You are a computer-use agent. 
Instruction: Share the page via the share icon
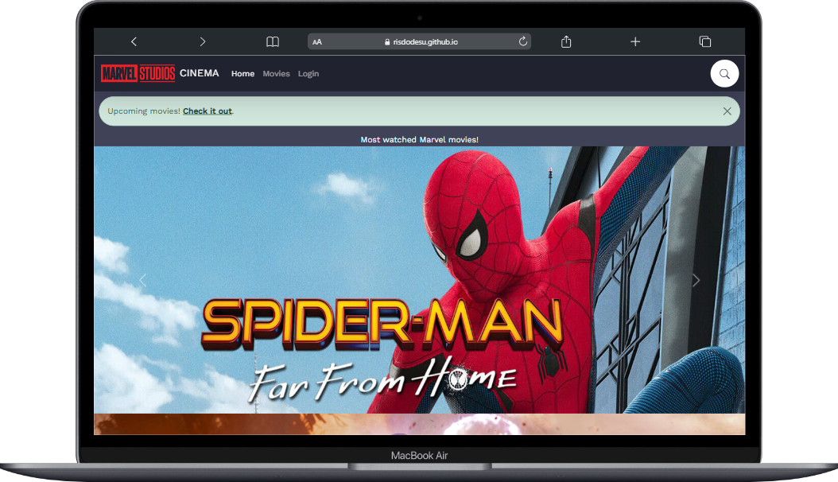565,41
